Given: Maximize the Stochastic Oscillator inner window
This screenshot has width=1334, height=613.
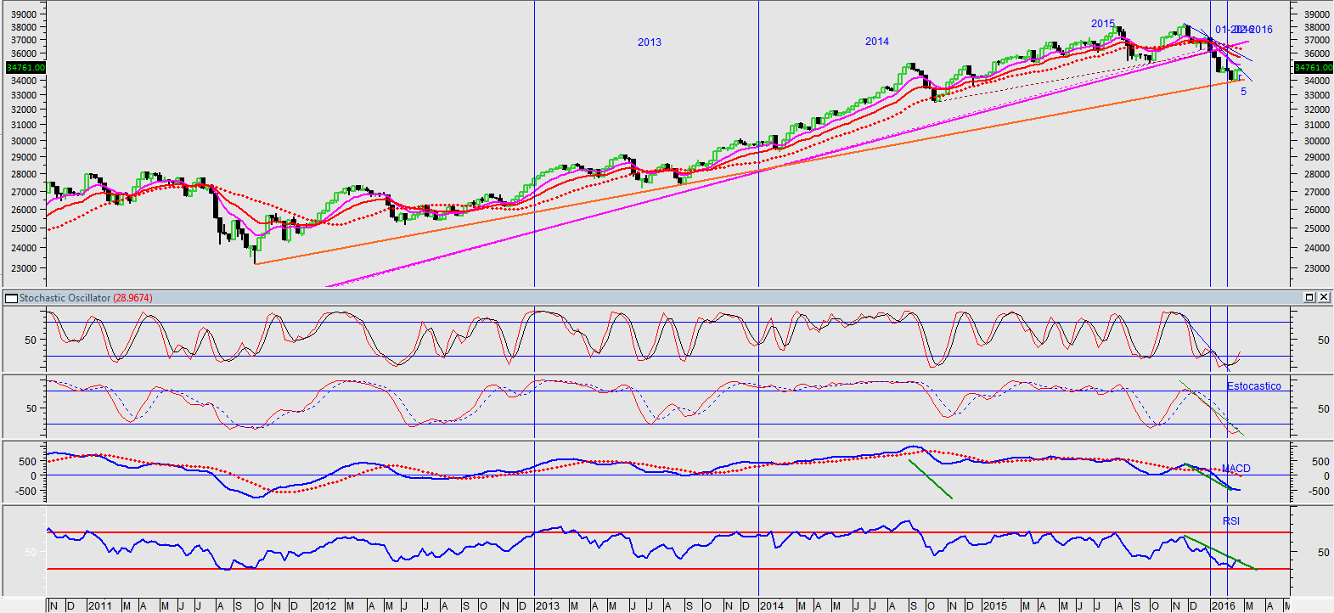Looking at the screenshot, I should pos(1309,297).
